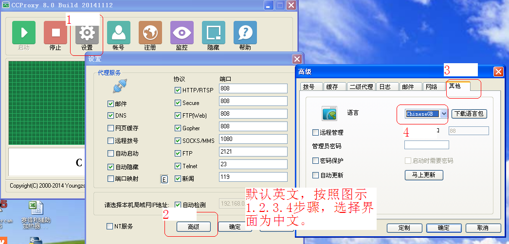Click the Secure port field 808
Screen dimensions: 509x244
click(253, 101)
